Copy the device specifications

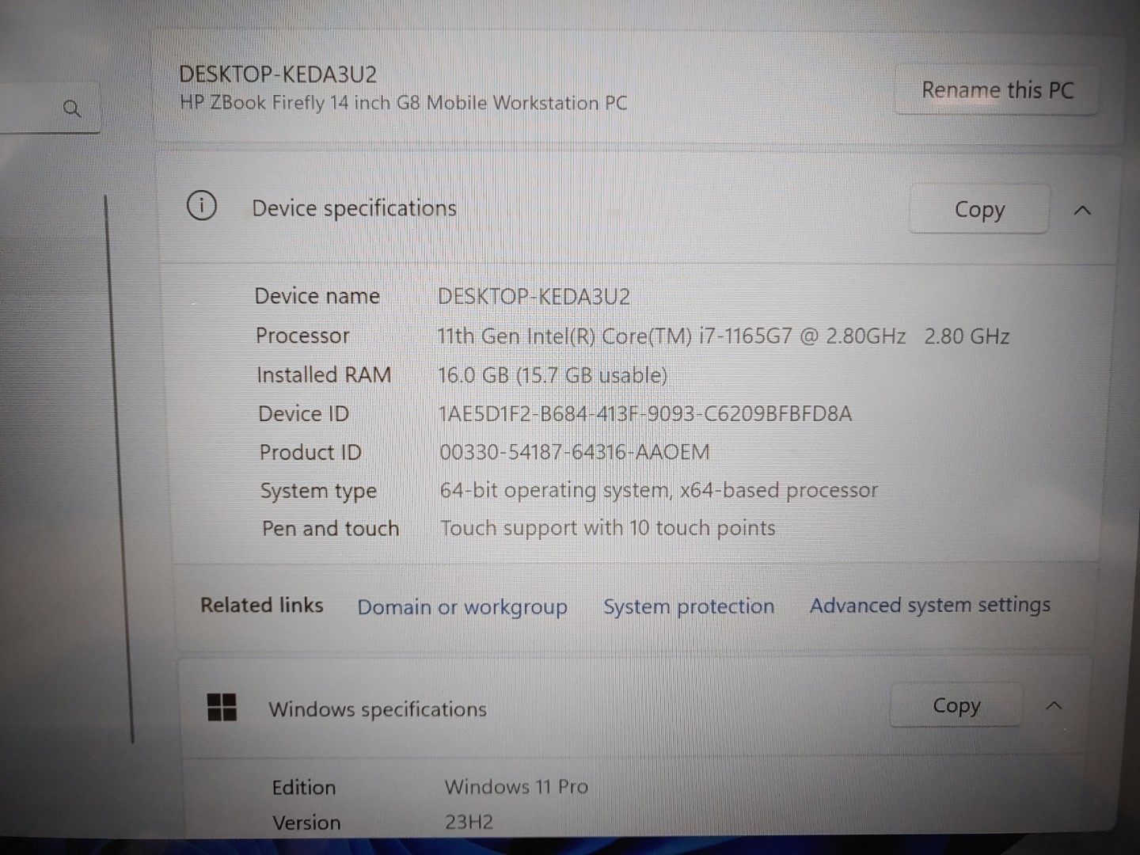979,210
